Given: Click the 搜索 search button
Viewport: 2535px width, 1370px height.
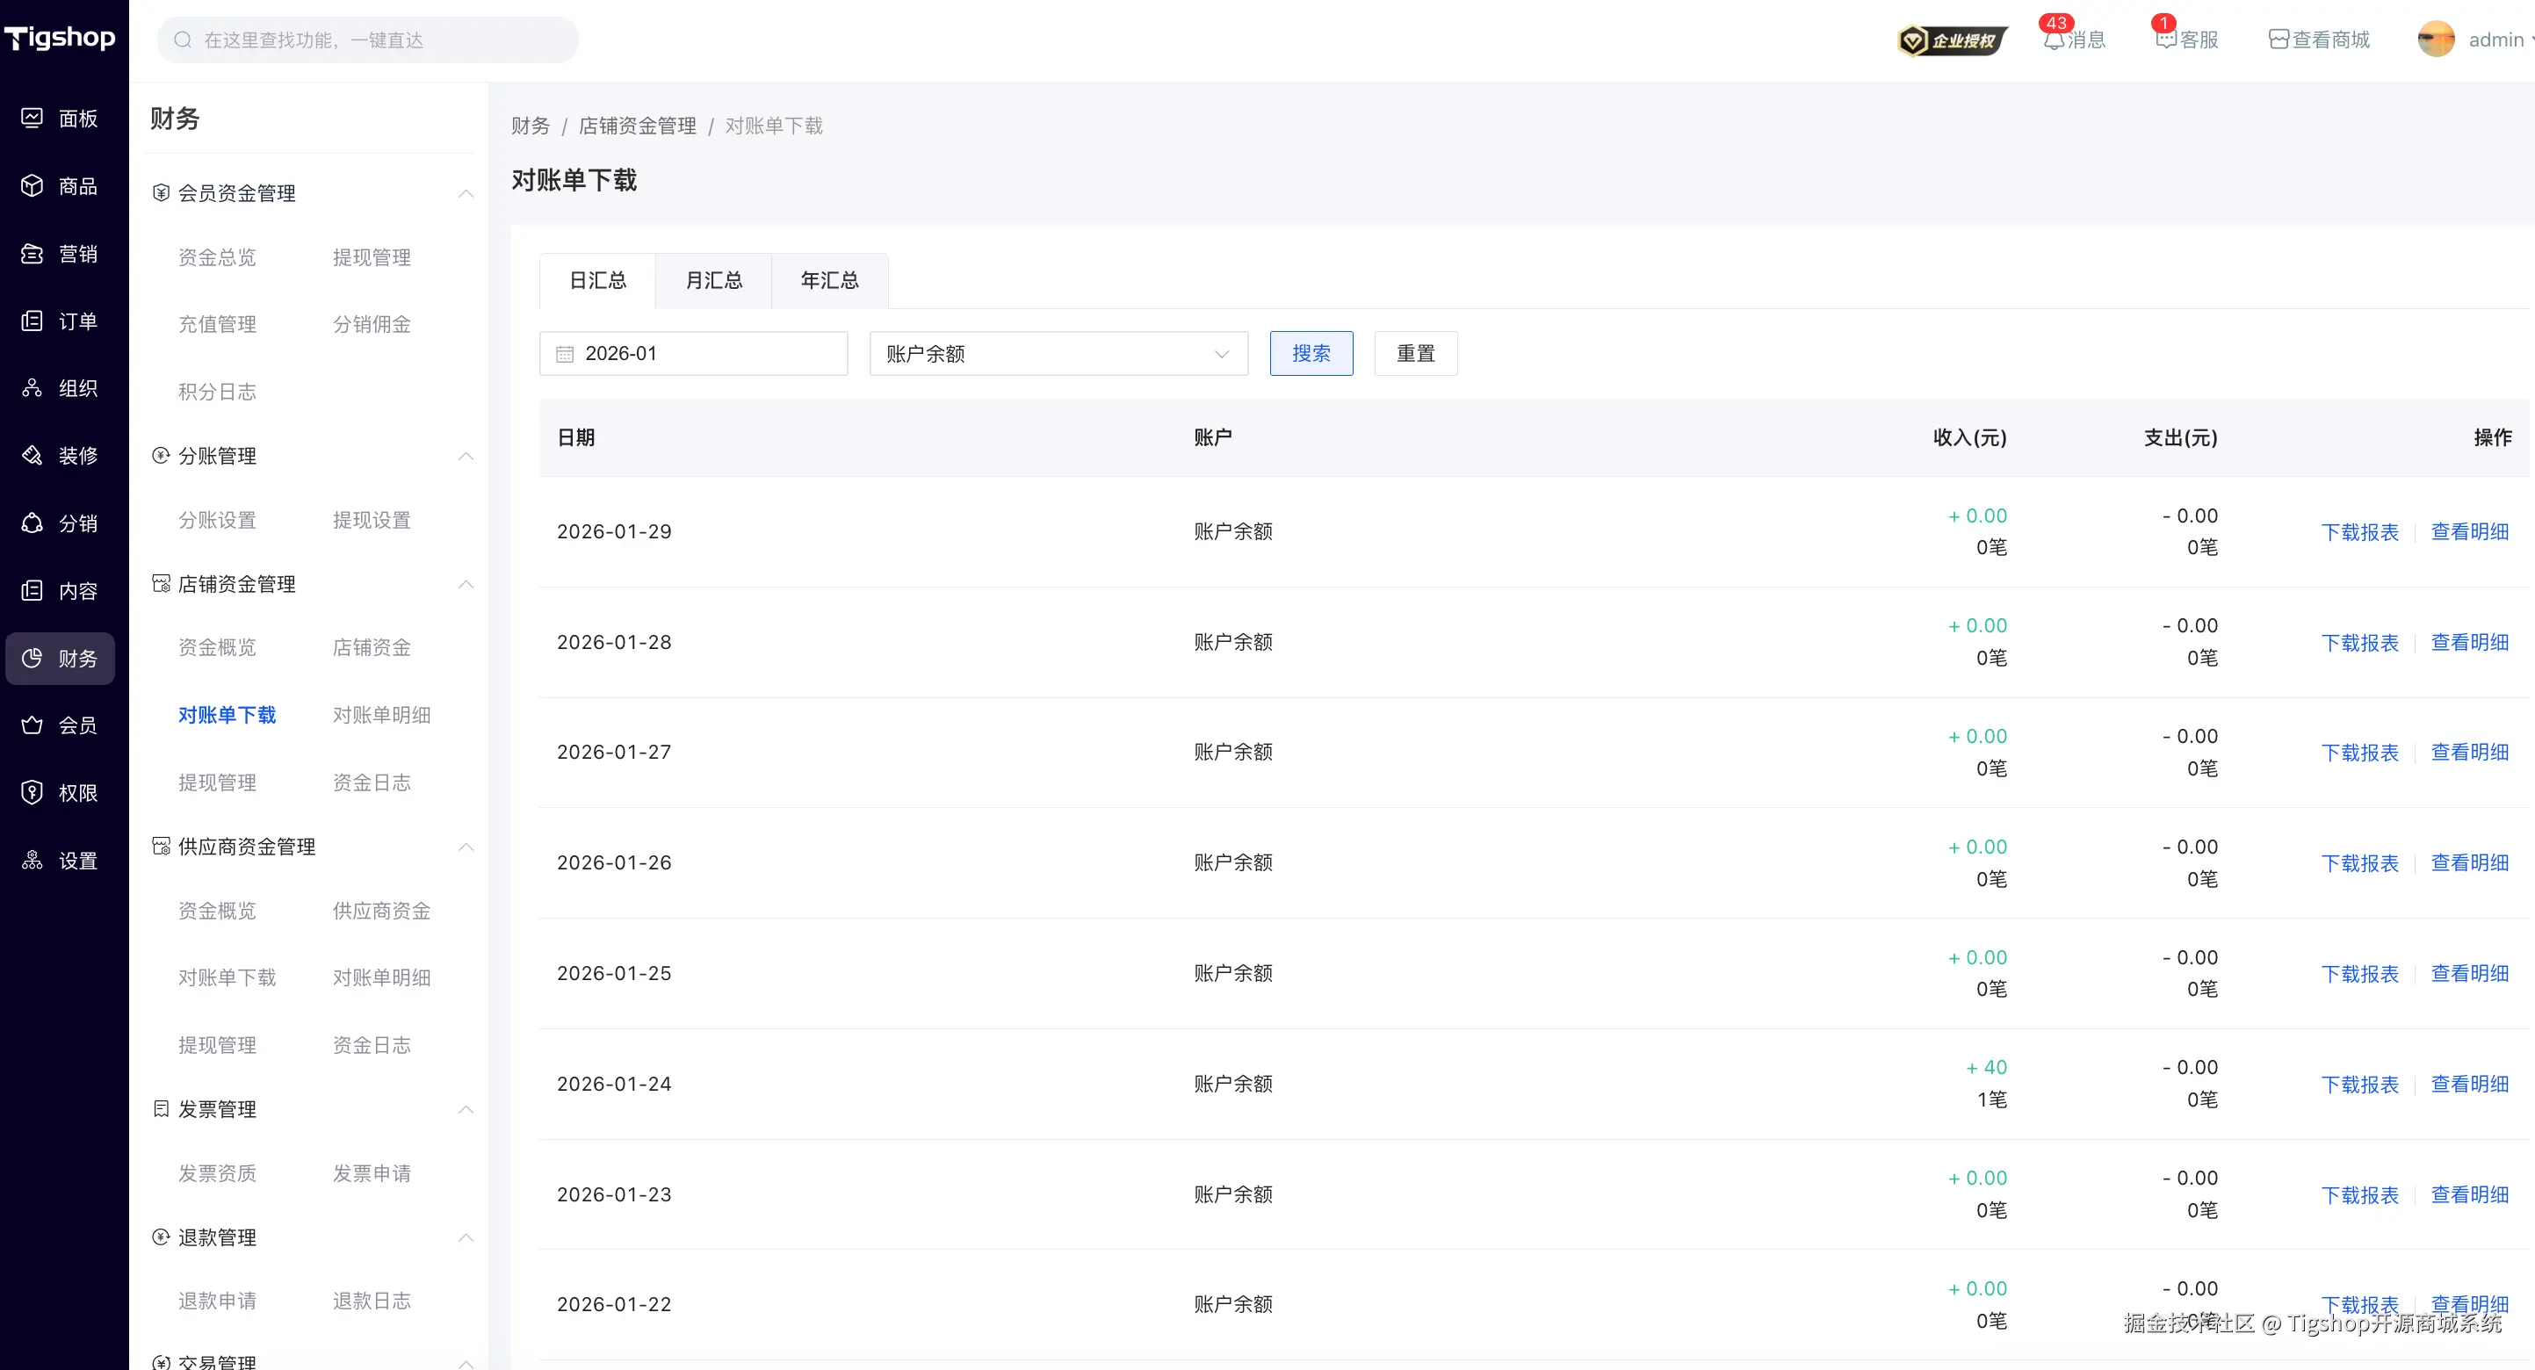Looking at the screenshot, I should [1311, 354].
